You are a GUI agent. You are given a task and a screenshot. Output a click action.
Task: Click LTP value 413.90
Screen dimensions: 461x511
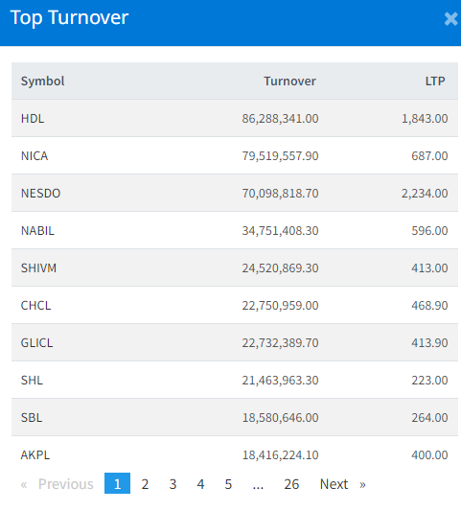click(x=429, y=343)
